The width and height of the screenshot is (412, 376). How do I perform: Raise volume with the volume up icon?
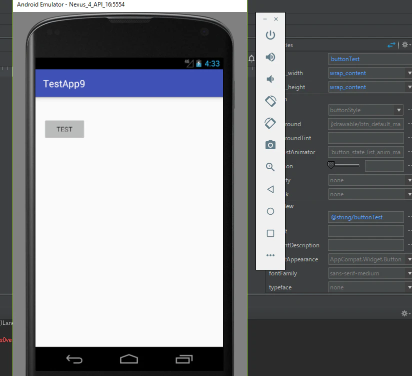(x=270, y=57)
